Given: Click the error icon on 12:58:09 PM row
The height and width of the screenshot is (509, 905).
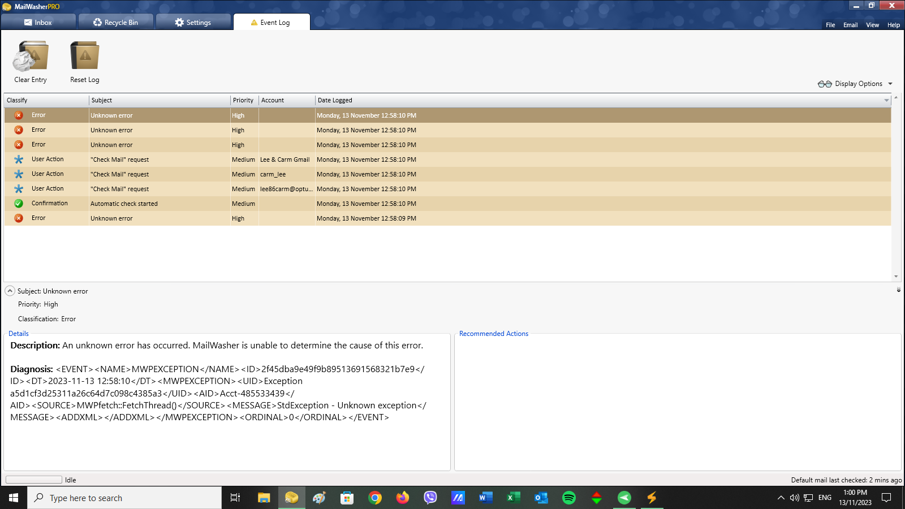Looking at the screenshot, I should click(x=19, y=218).
